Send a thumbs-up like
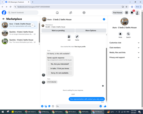The height and width of the screenshot is (114, 143). pos(105,106)
